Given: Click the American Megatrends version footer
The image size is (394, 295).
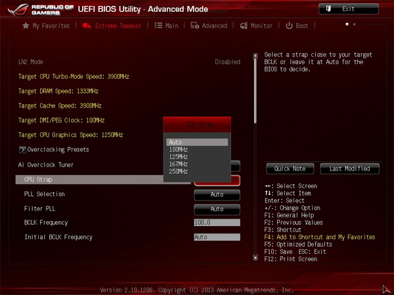Looking at the screenshot, I should pyautogui.click(x=197, y=290).
